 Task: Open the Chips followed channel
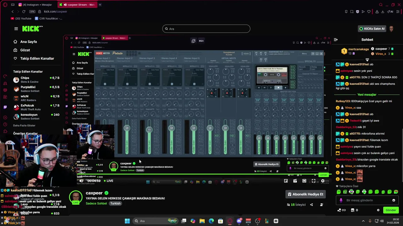36,80
